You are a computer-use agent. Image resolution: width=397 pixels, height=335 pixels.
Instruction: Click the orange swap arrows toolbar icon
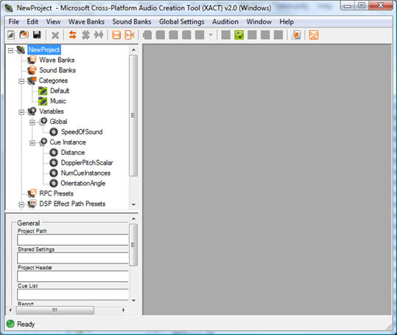[73, 35]
